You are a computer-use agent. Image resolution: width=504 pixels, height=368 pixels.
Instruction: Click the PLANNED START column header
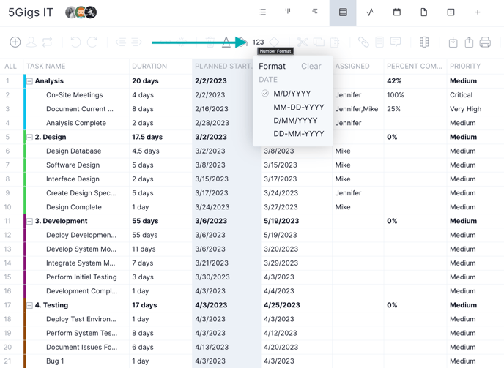[x=223, y=66]
